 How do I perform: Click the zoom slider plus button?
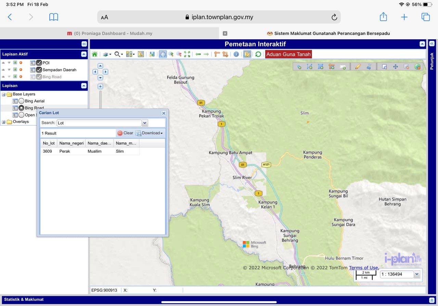click(x=100, y=87)
